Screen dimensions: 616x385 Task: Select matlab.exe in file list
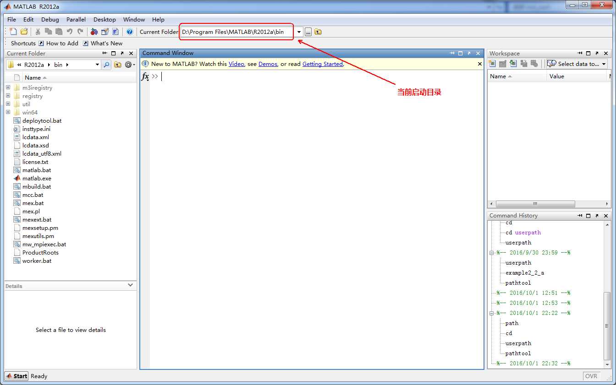pyautogui.click(x=37, y=179)
